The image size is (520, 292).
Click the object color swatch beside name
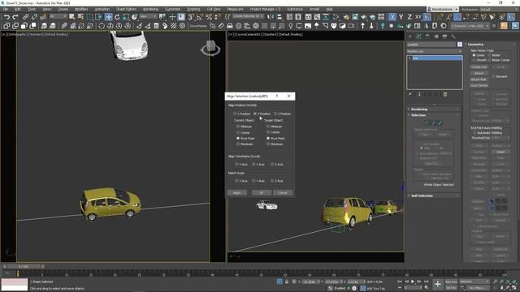460,45
